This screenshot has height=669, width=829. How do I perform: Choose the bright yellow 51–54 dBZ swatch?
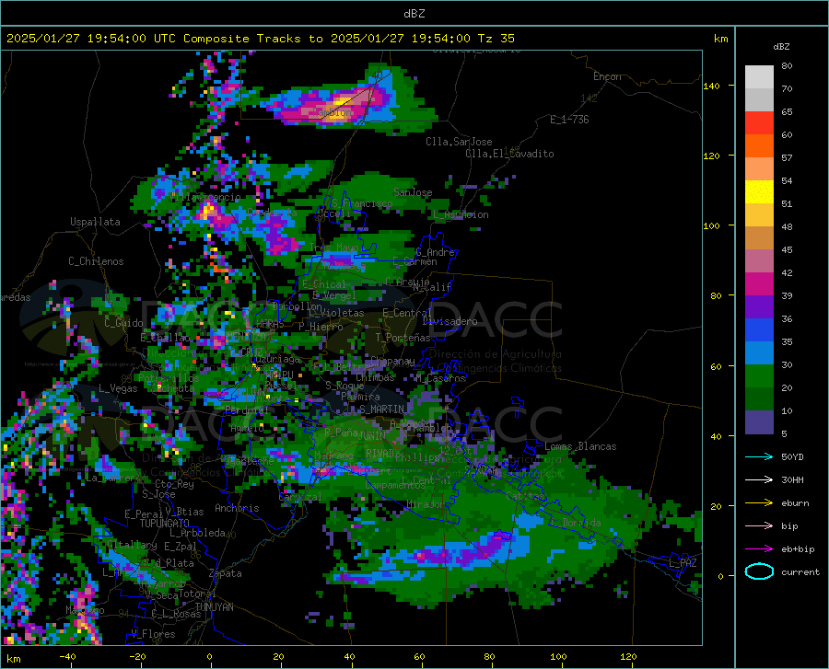759,192
